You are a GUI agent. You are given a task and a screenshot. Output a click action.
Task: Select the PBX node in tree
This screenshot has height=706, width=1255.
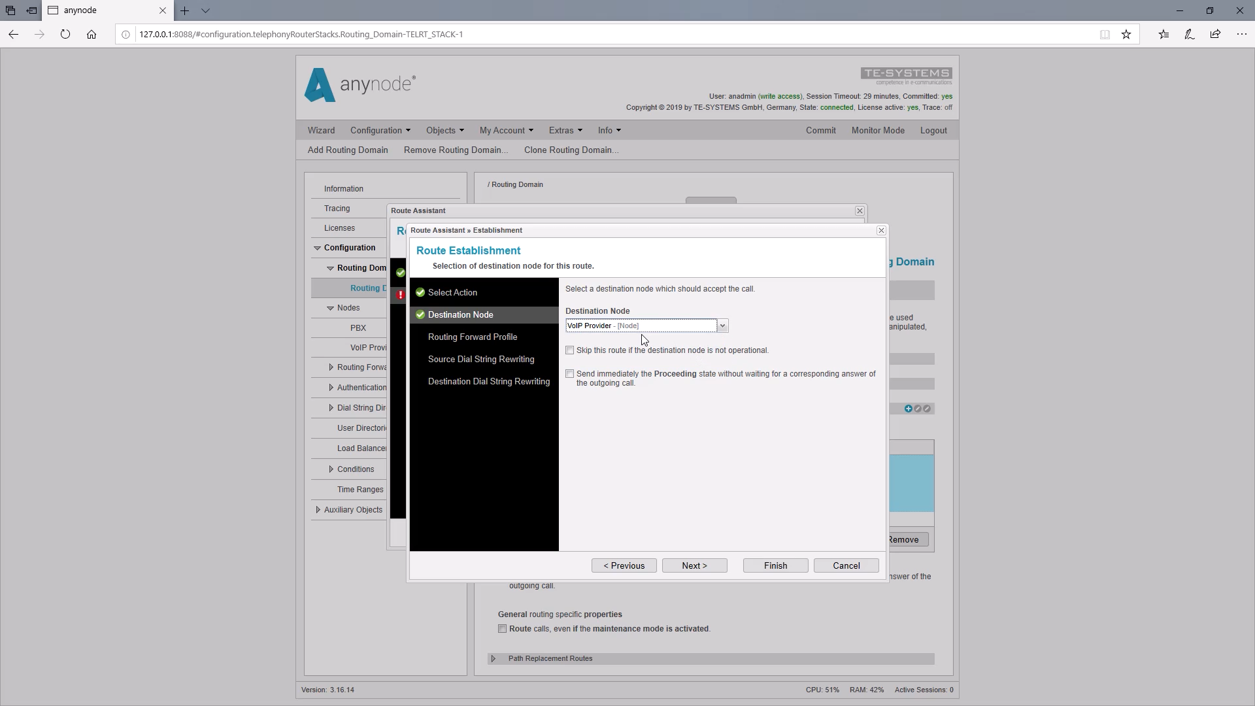(x=358, y=328)
